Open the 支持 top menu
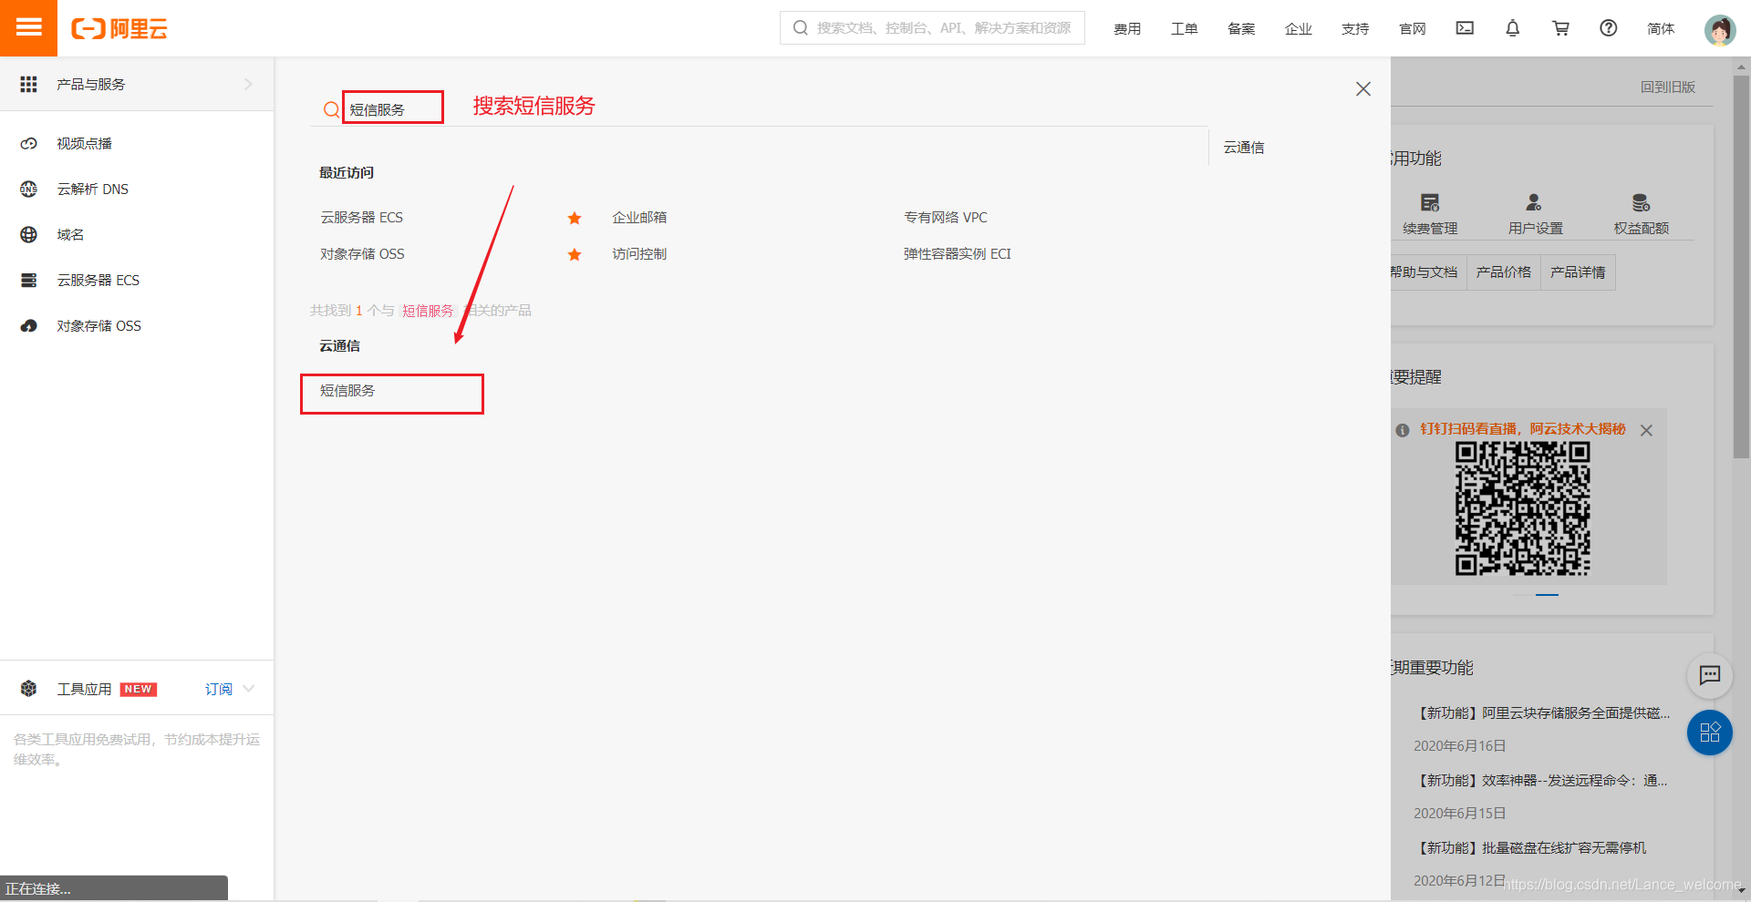The image size is (1751, 902). tap(1355, 28)
